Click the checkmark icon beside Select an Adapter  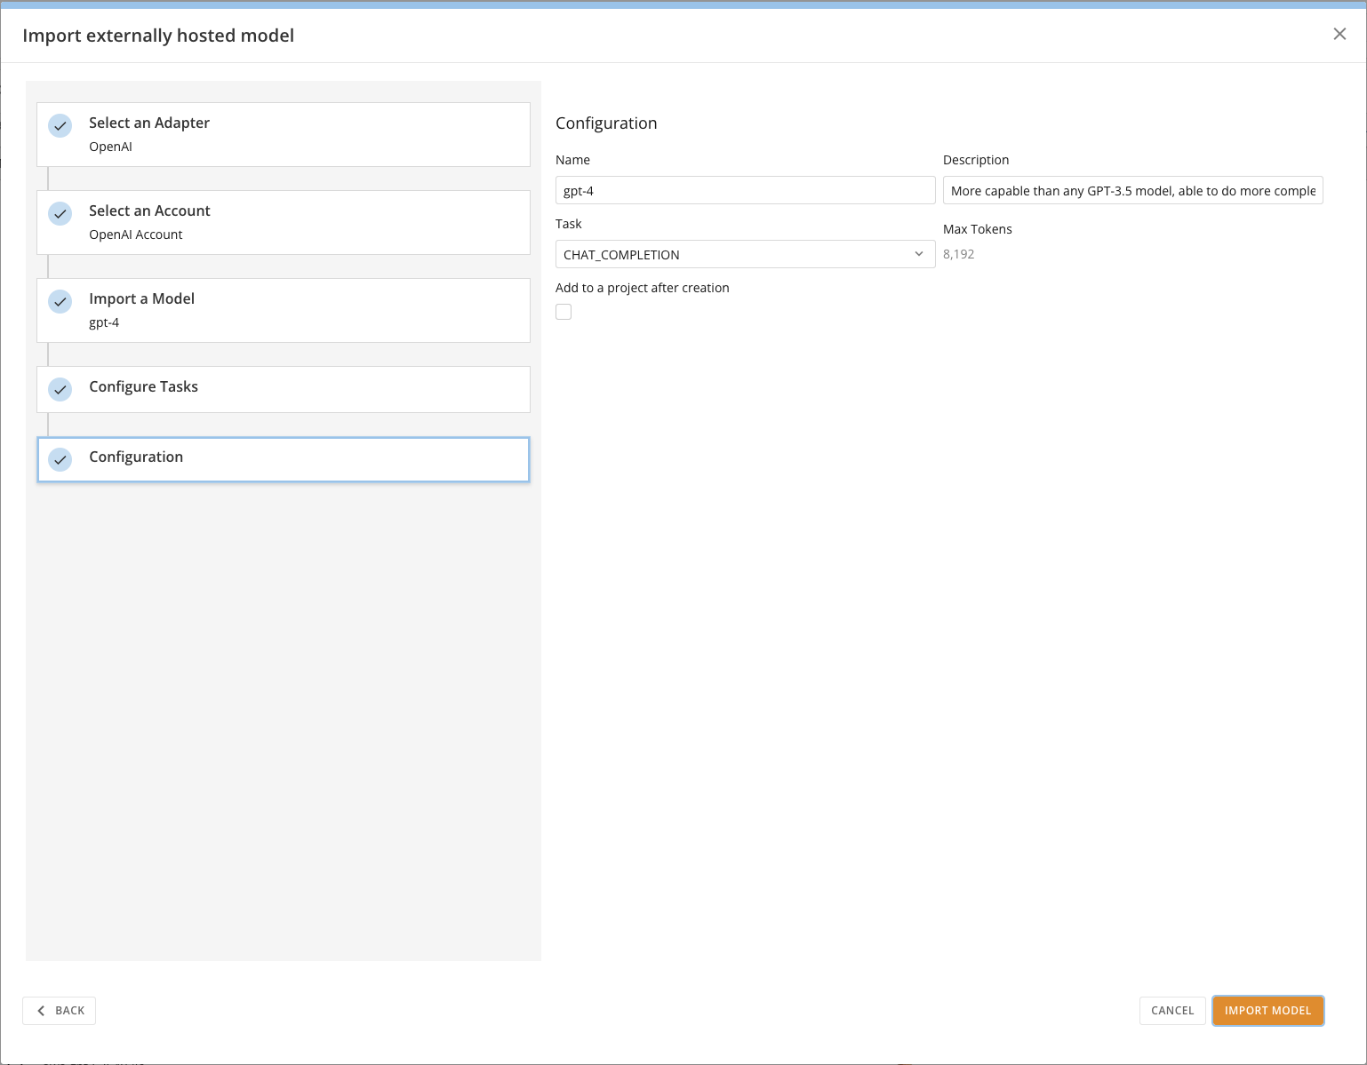(x=60, y=125)
